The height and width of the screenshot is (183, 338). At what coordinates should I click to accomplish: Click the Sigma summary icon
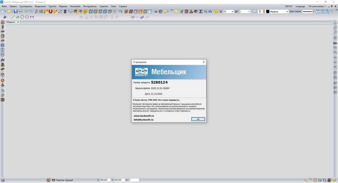click(201, 11)
